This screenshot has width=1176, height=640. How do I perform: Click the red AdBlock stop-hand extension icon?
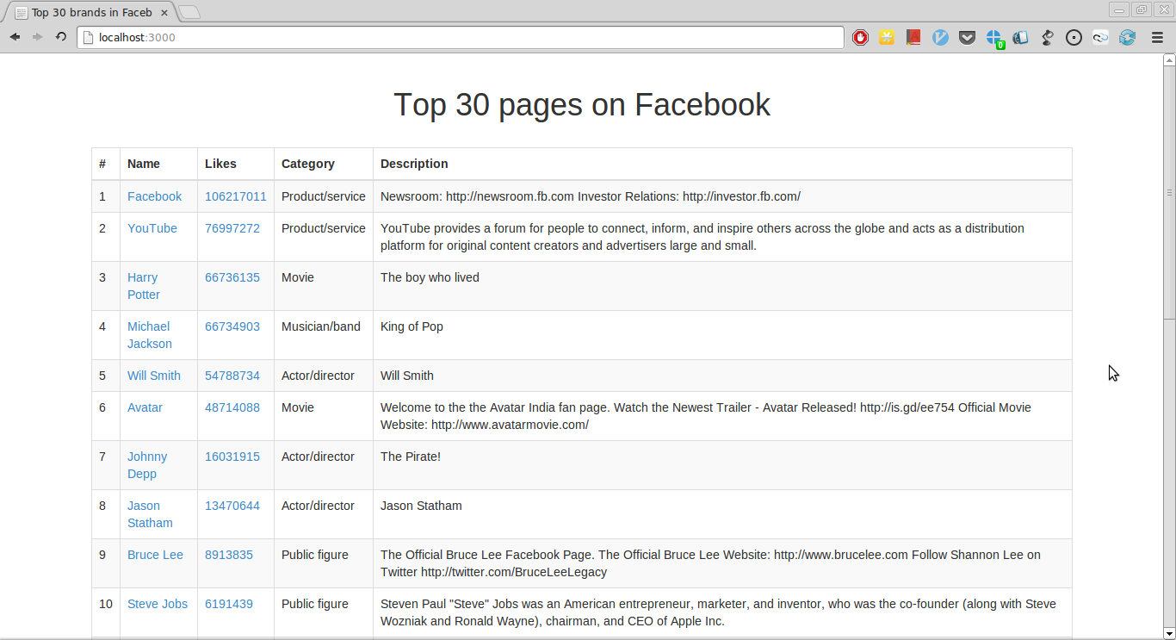click(x=860, y=37)
